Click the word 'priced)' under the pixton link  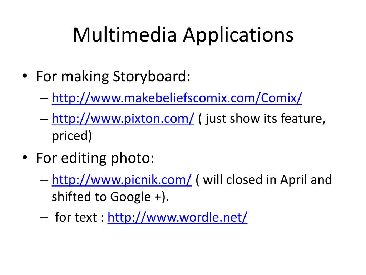[x=72, y=136]
